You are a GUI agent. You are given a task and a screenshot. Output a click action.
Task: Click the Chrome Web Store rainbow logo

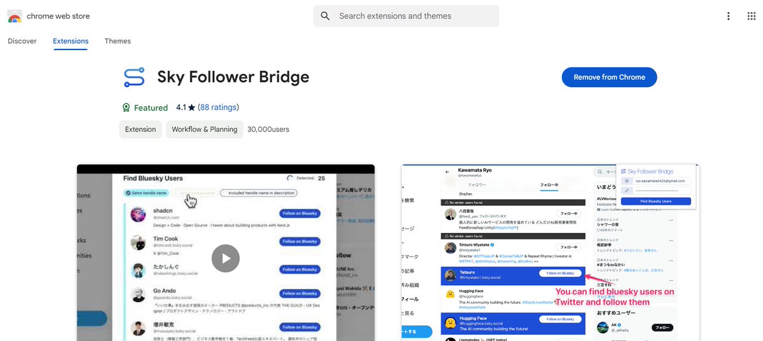pos(15,16)
